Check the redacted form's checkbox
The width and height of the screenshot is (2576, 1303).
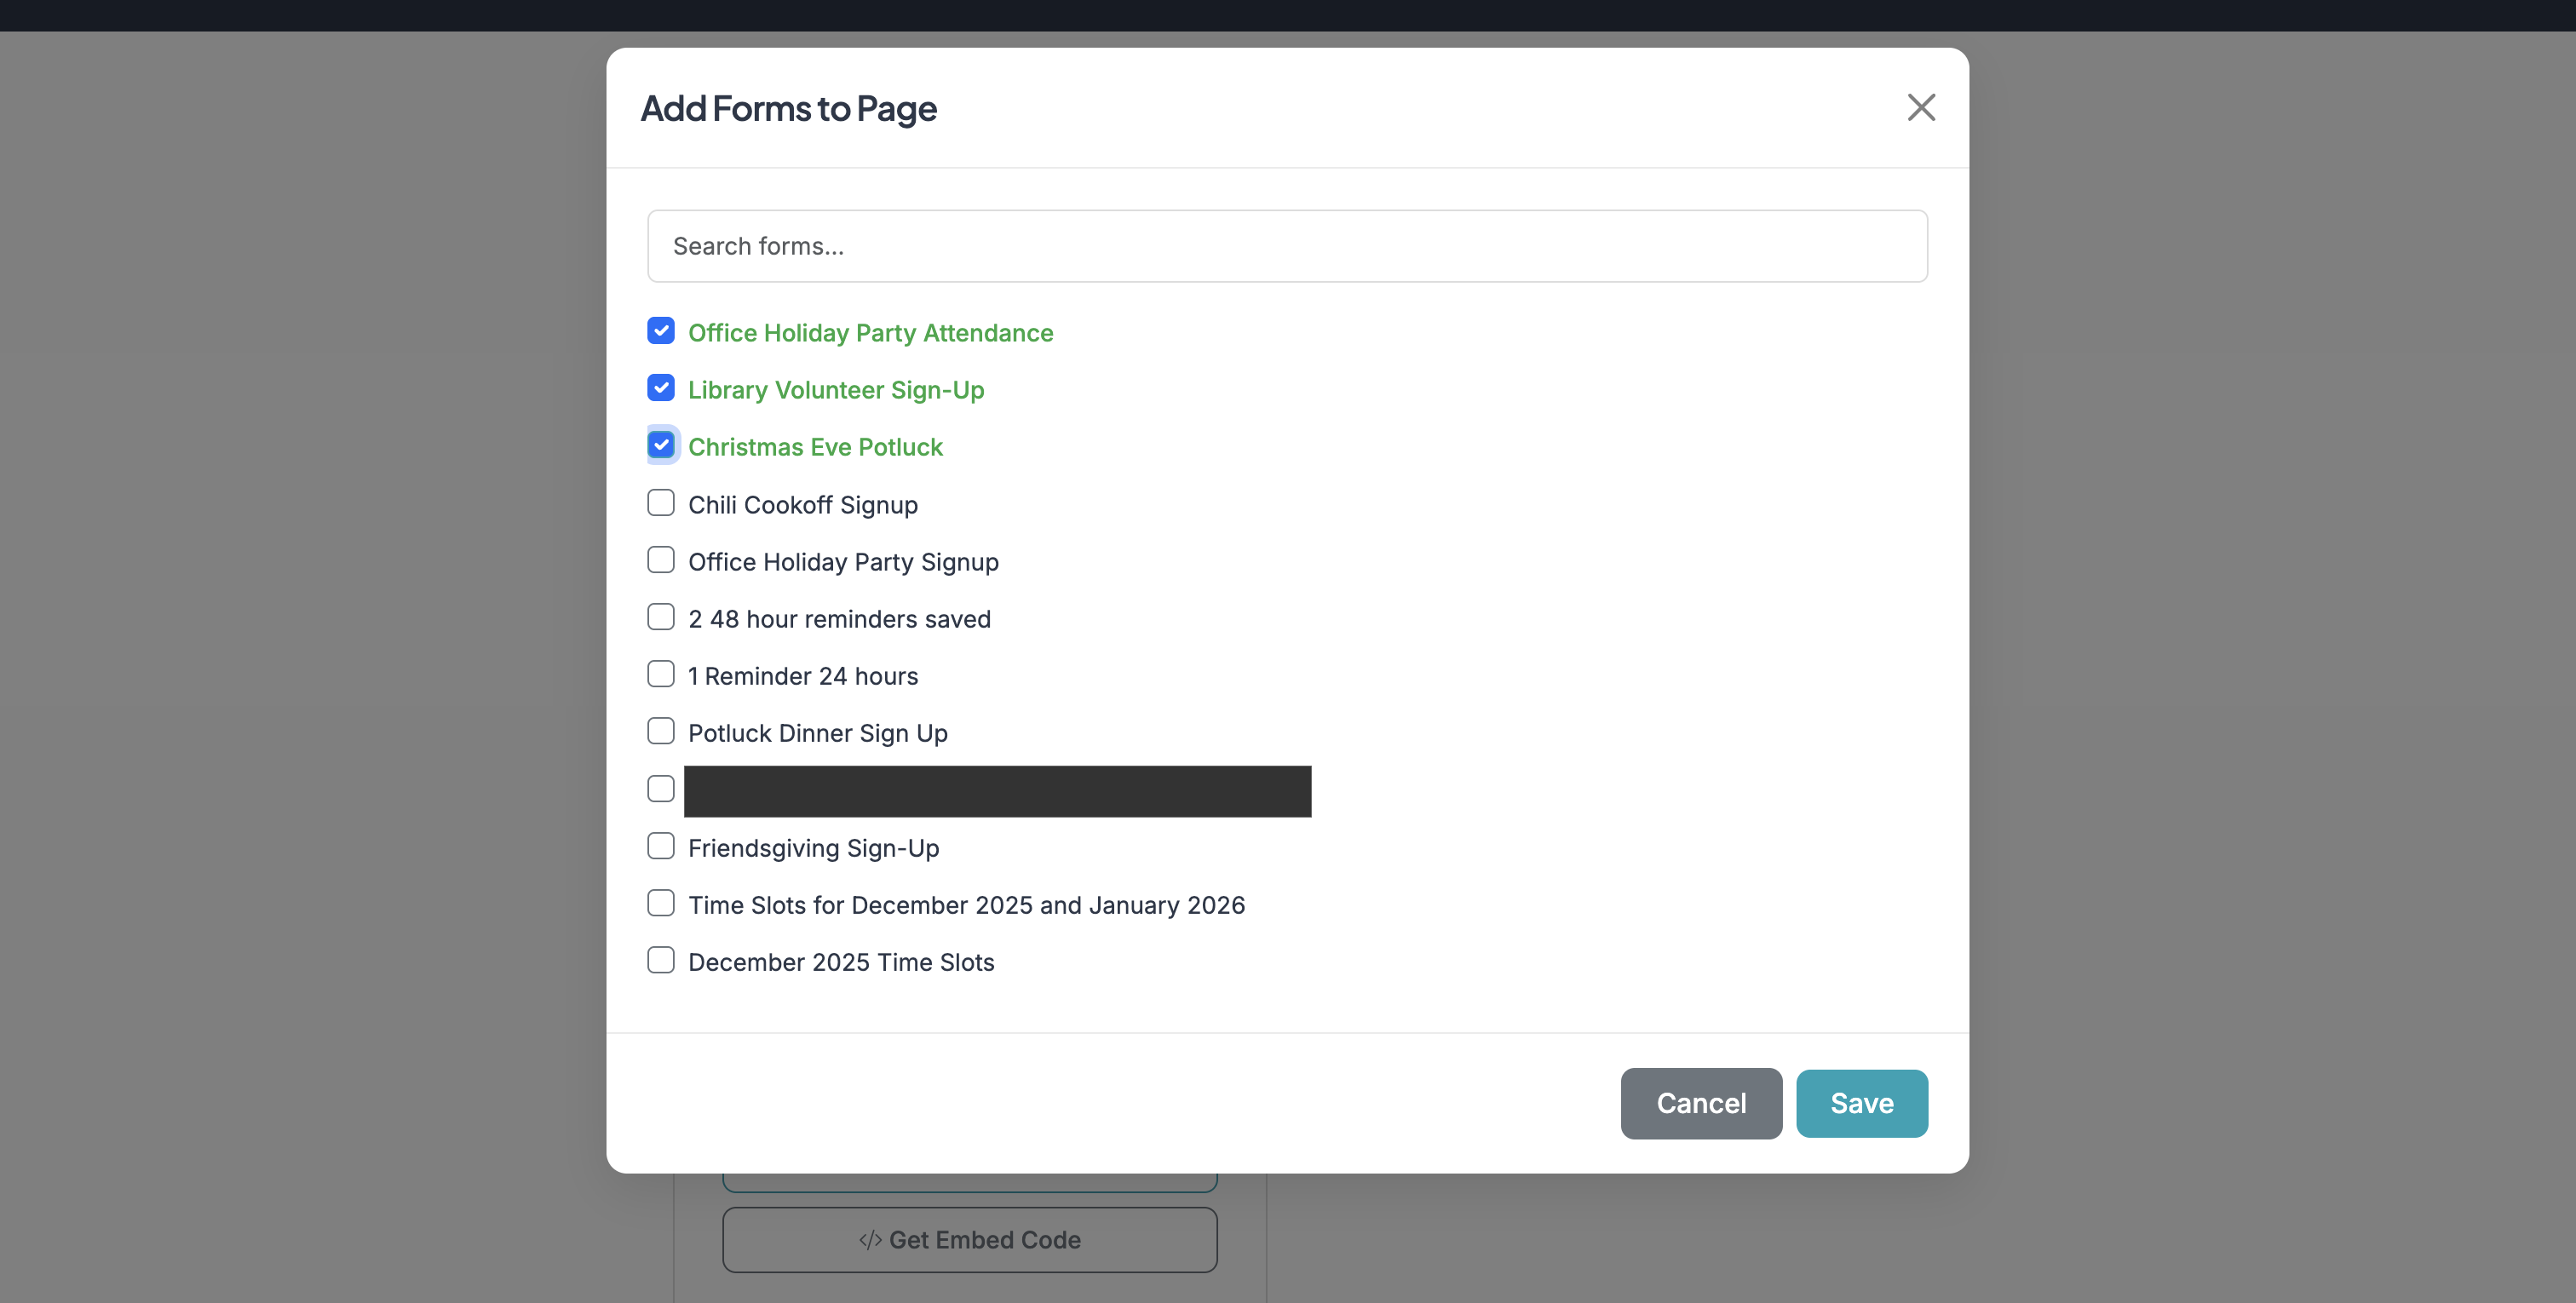(x=661, y=788)
